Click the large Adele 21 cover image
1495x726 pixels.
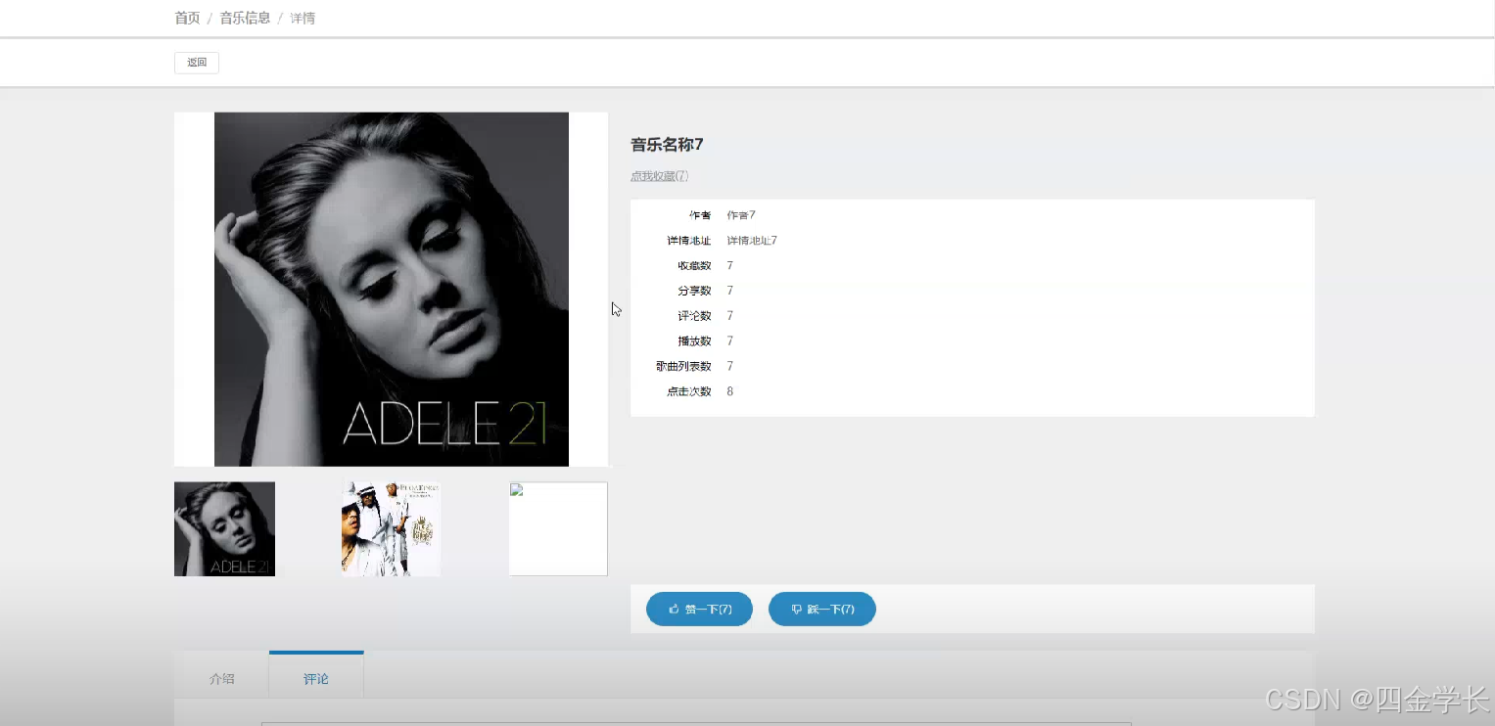click(392, 289)
